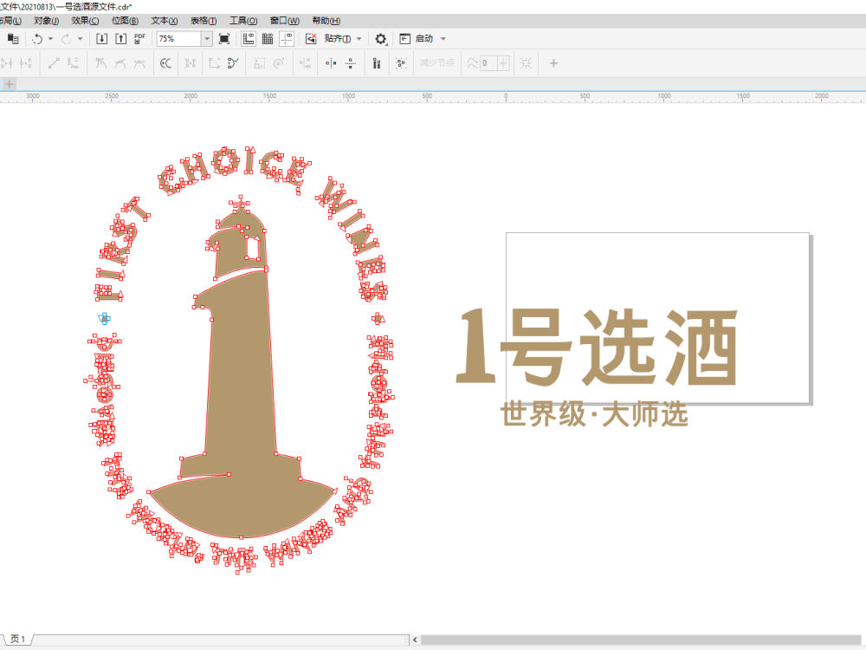
Task: Click the curve smoothness value field
Action: 488,63
